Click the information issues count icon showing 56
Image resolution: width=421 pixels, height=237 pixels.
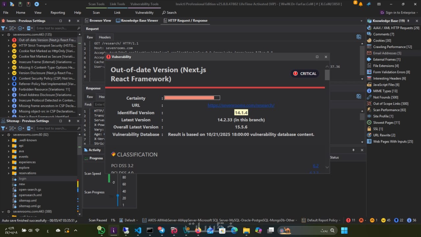pyautogui.click(x=409, y=220)
